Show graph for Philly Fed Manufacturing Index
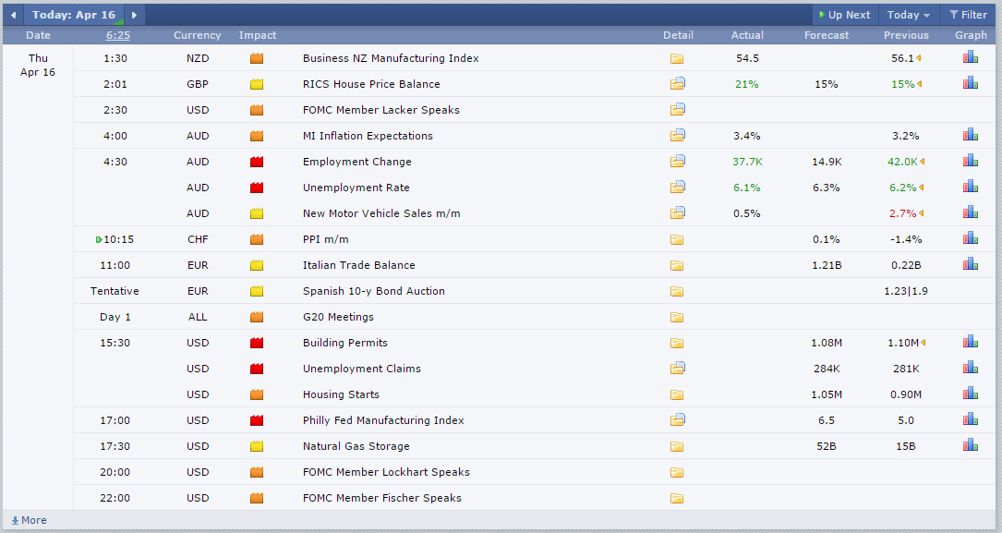 pos(970,419)
